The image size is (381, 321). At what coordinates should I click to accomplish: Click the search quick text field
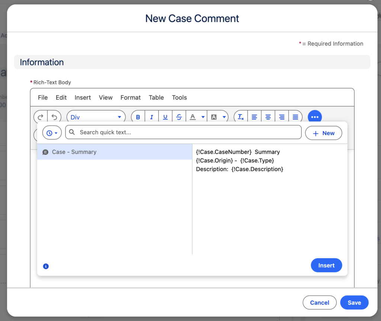point(183,132)
